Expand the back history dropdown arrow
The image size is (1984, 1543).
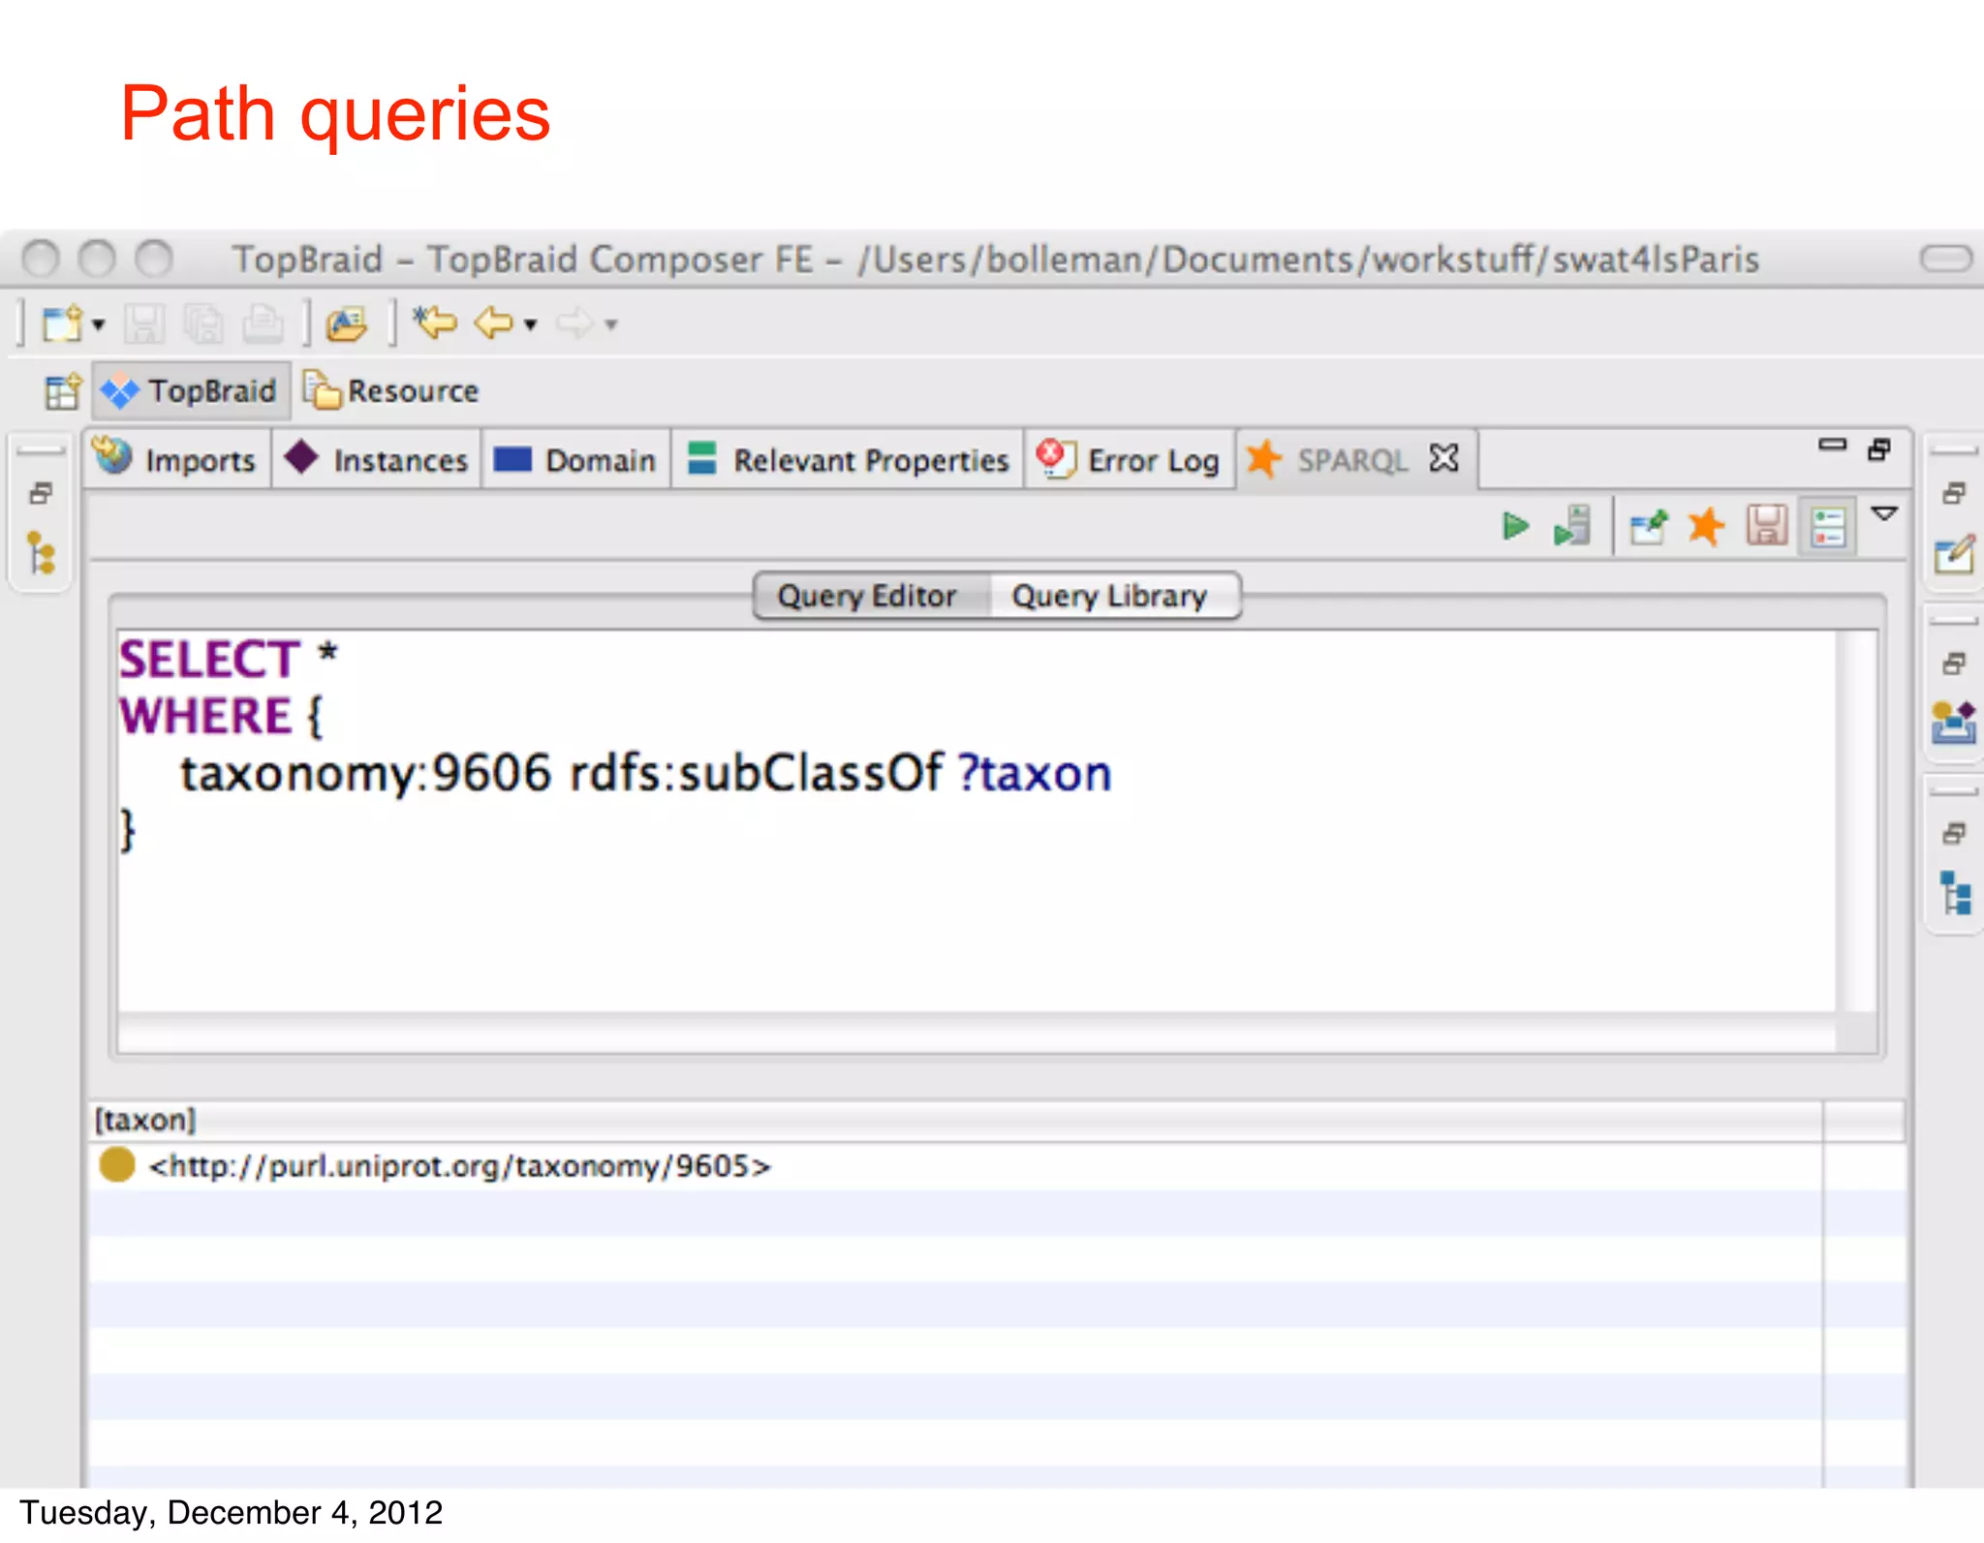coord(530,324)
